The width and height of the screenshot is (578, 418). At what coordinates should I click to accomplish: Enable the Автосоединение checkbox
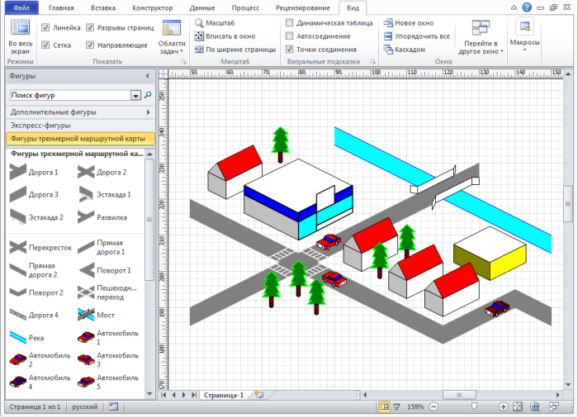[x=289, y=36]
